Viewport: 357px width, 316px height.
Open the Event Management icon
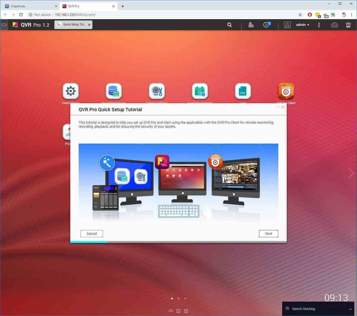200,91
